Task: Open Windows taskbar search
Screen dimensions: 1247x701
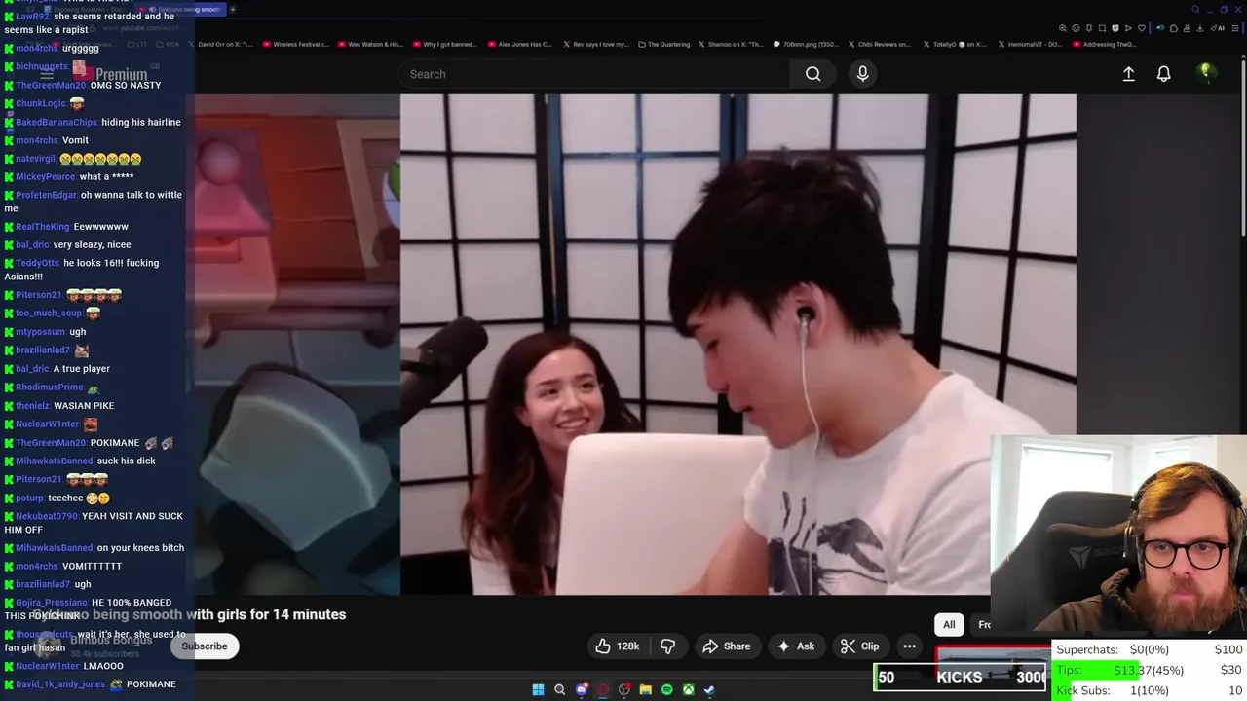Action: 560,689
